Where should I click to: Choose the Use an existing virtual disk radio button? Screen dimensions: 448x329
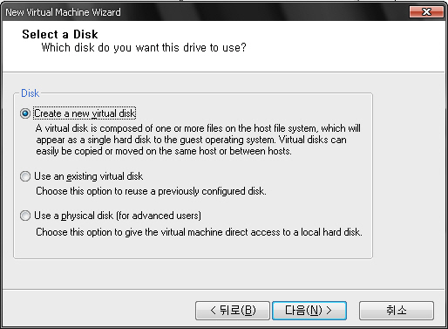point(25,176)
